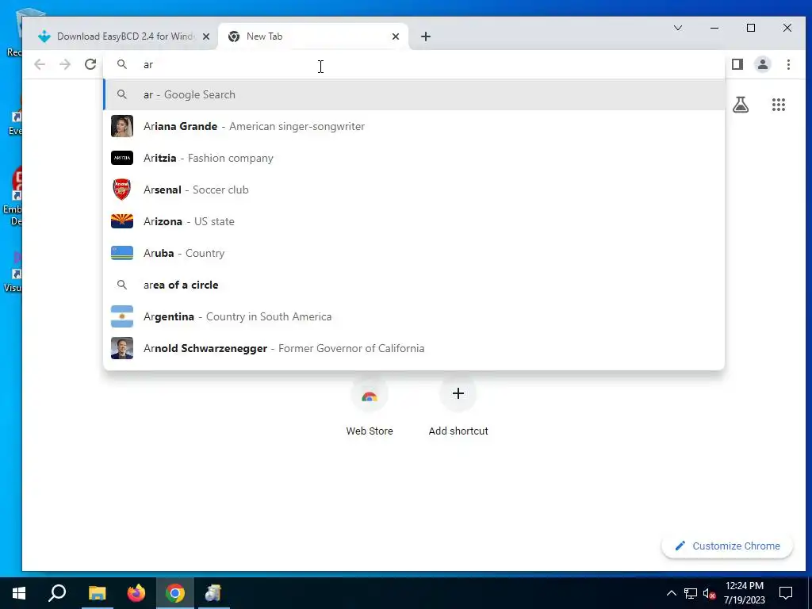The width and height of the screenshot is (812, 609).
Task: Show hidden system tray icons
Action: [x=671, y=593]
